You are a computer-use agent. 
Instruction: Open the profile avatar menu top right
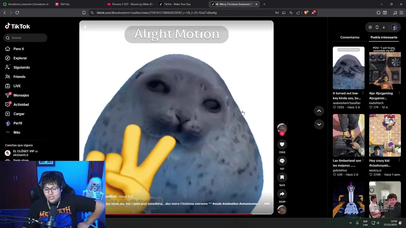394,27
